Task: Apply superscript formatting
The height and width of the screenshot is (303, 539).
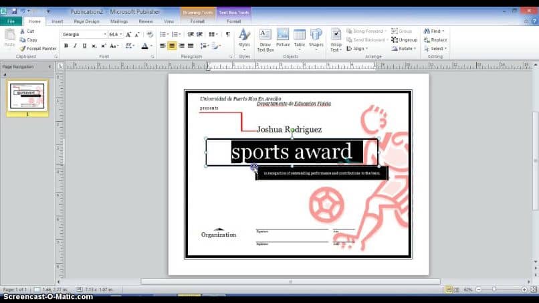Action: pos(103,45)
